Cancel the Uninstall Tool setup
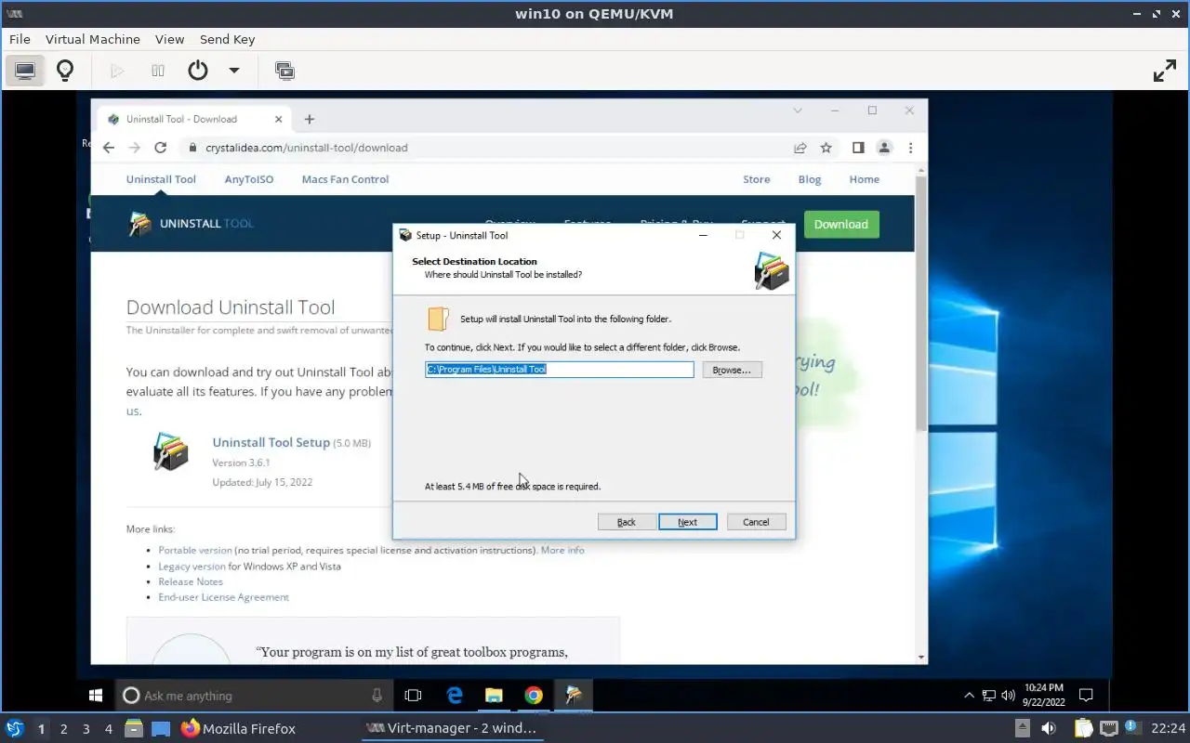 tap(756, 522)
